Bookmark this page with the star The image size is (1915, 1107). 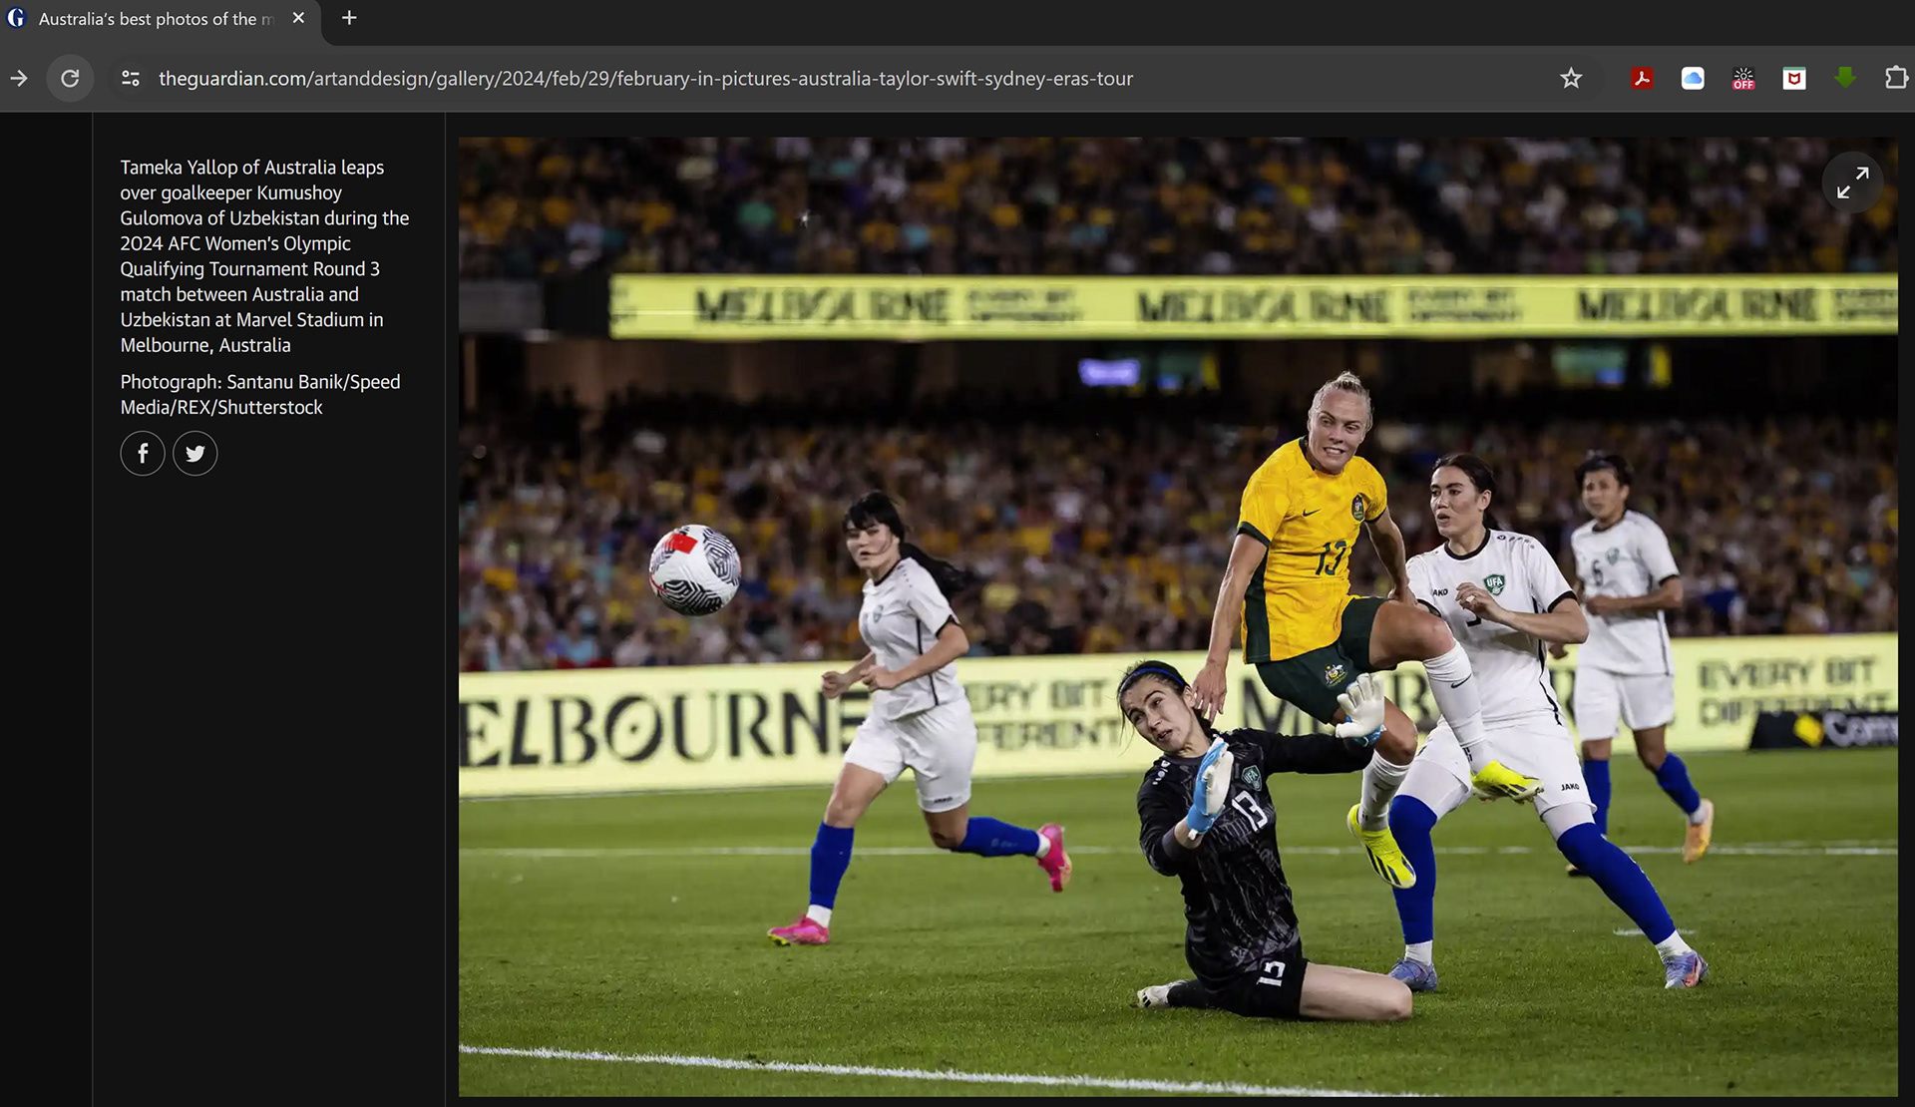pyautogui.click(x=1571, y=78)
